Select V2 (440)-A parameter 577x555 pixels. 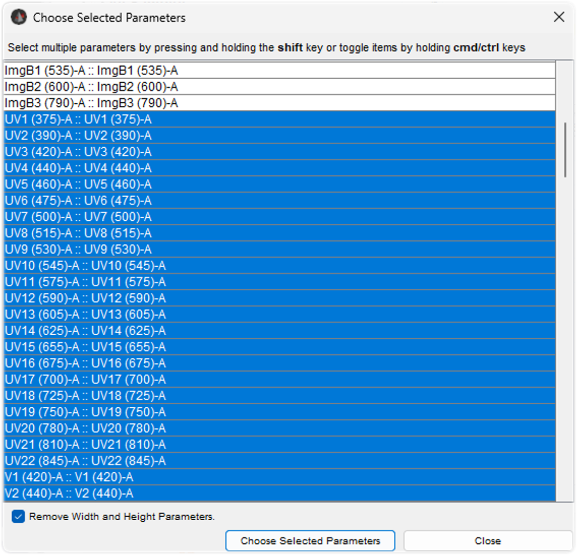(69, 494)
